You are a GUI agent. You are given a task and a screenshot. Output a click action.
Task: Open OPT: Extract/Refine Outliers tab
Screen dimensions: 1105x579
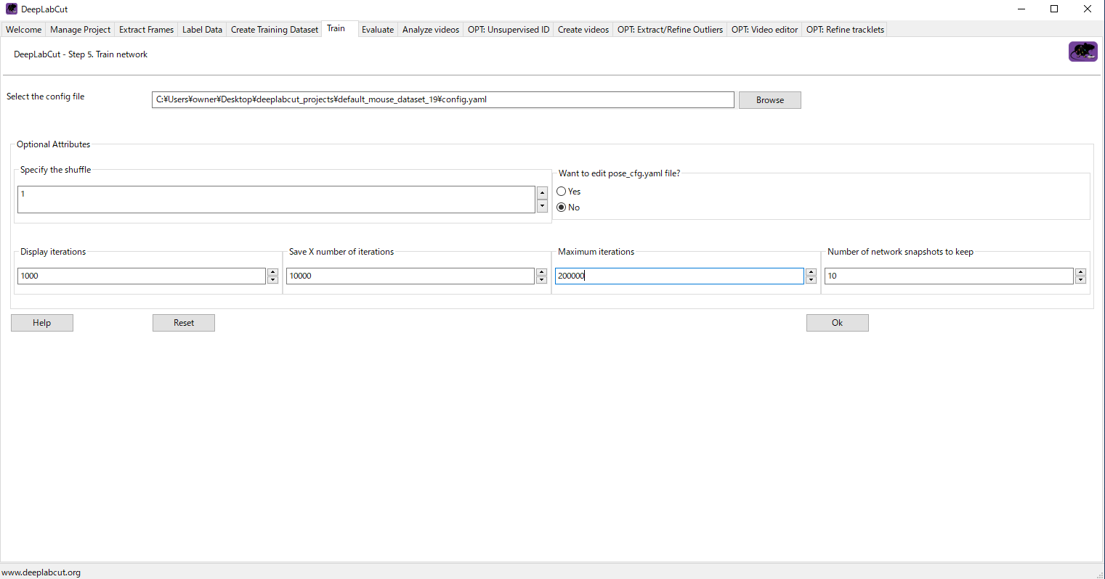tap(670, 30)
